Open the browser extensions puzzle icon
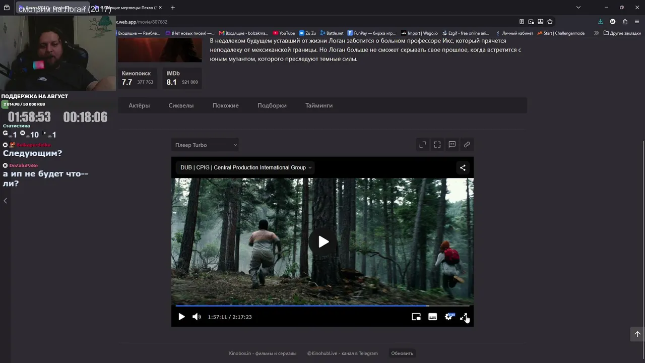Screen dimensions: 645x363 click(625, 22)
